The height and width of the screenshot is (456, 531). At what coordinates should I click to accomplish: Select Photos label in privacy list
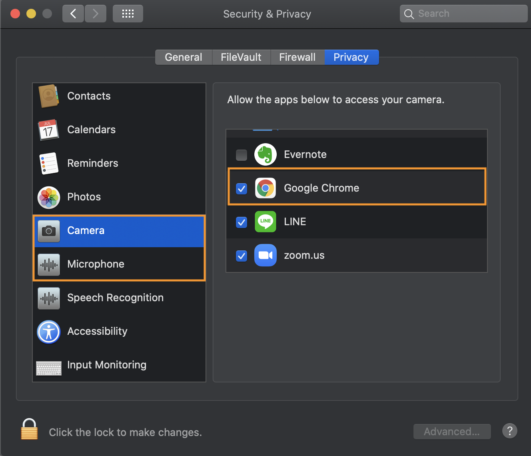pyautogui.click(x=84, y=197)
